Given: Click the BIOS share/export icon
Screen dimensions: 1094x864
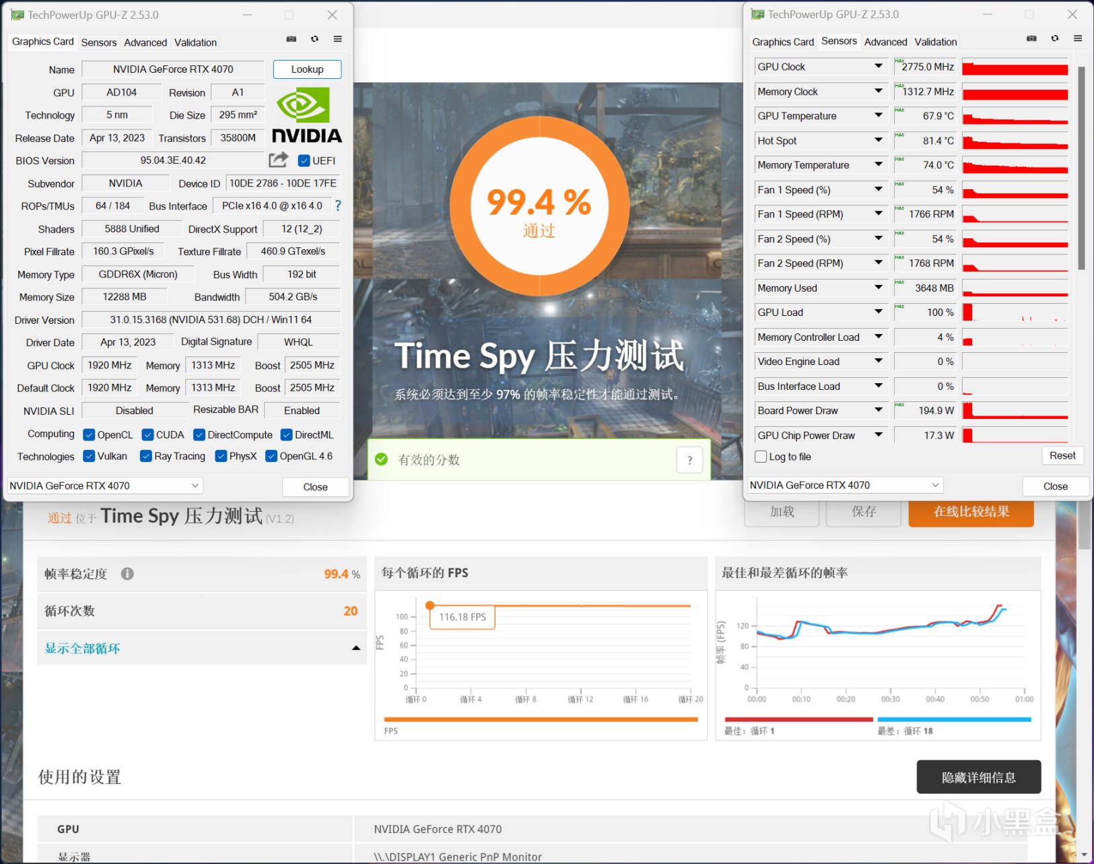Looking at the screenshot, I should (278, 160).
